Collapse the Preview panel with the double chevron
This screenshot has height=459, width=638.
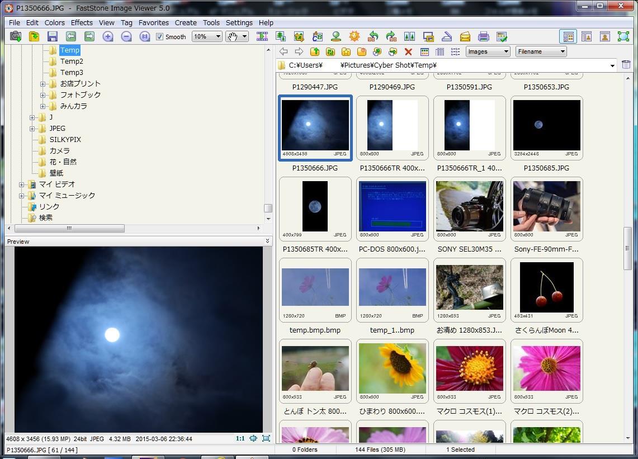coord(267,241)
